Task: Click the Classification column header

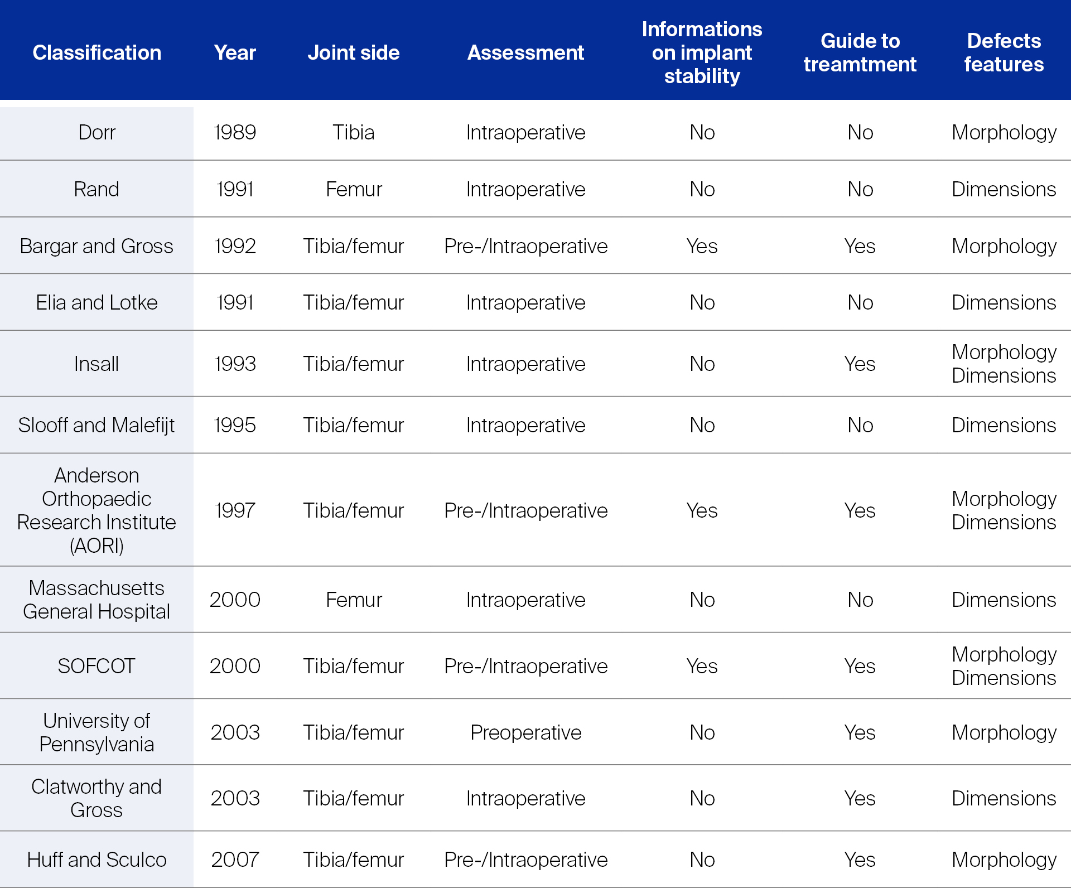Action: point(97,52)
